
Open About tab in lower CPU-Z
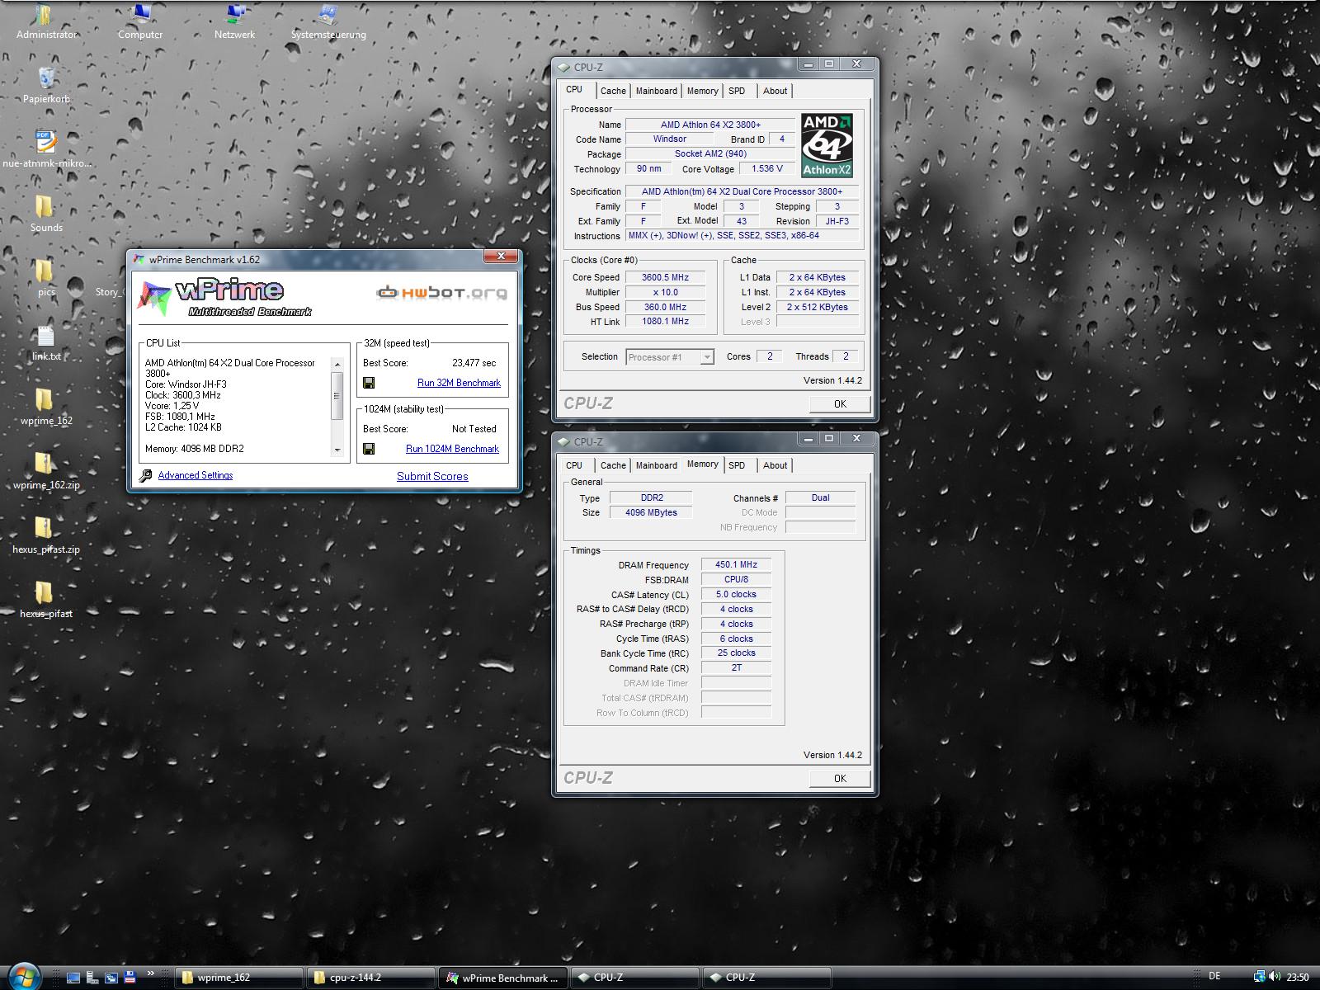775,465
